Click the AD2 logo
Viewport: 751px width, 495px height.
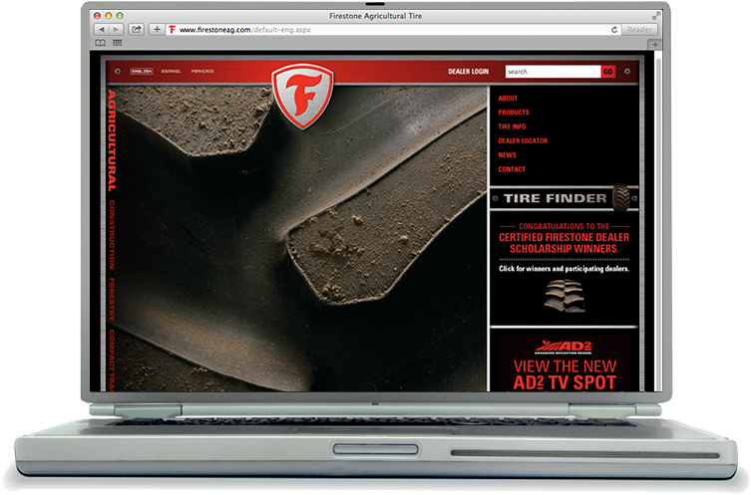[x=563, y=348]
